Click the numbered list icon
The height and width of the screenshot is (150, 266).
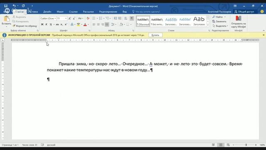click(101, 18)
